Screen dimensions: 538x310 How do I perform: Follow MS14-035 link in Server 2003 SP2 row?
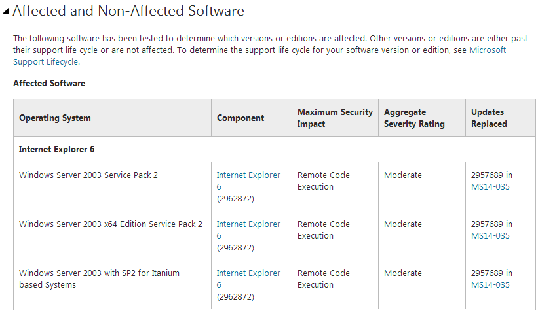point(490,187)
